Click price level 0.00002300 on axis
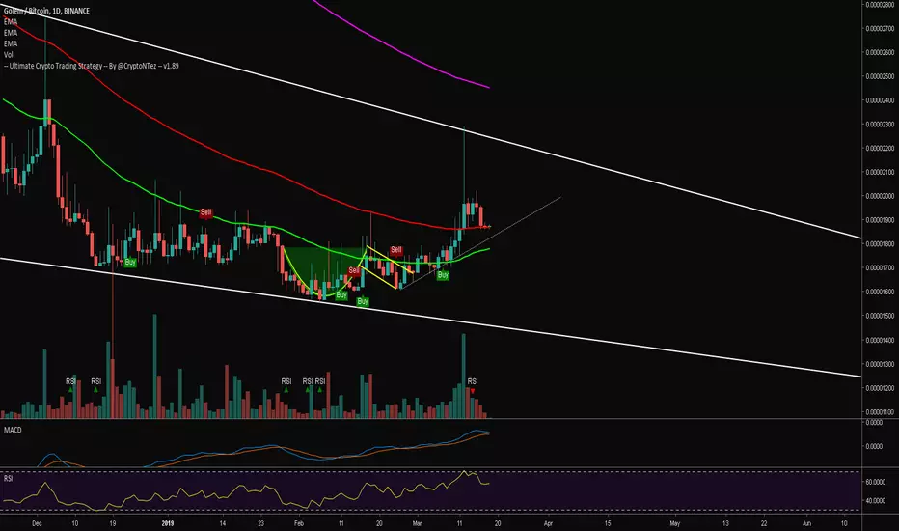The image size is (899, 531). point(880,124)
